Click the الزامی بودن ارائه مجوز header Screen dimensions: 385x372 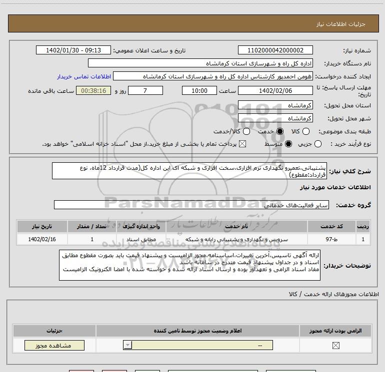click(335, 331)
